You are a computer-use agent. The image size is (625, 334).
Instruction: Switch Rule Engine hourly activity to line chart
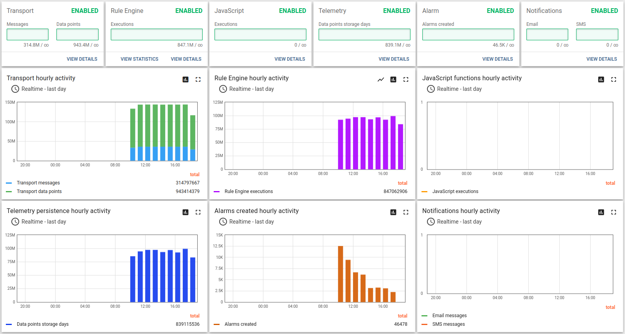pyautogui.click(x=381, y=79)
